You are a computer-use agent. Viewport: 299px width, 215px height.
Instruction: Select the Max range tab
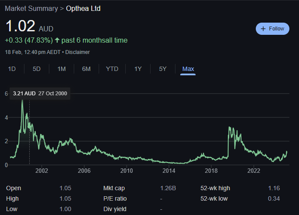tap(188, 69)
